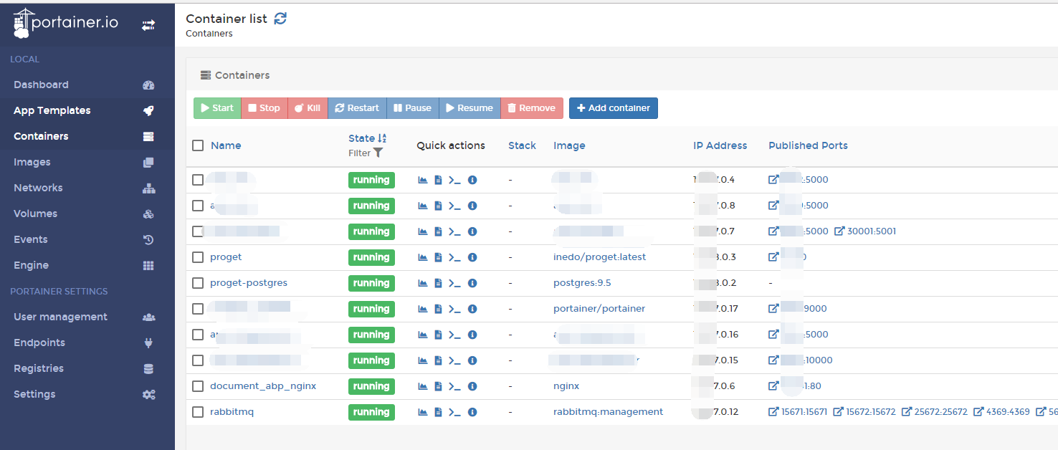The width and height of the screenshot is (1058, 450).
Task: Toggle the sidebar collapse arrows icon
Action: [148, 25]
